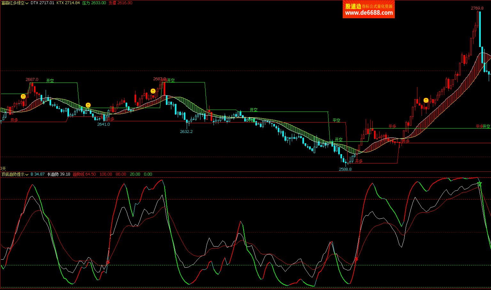
Task: Select smiley face icon left of 2641.0 low
Action: (88, 105)
